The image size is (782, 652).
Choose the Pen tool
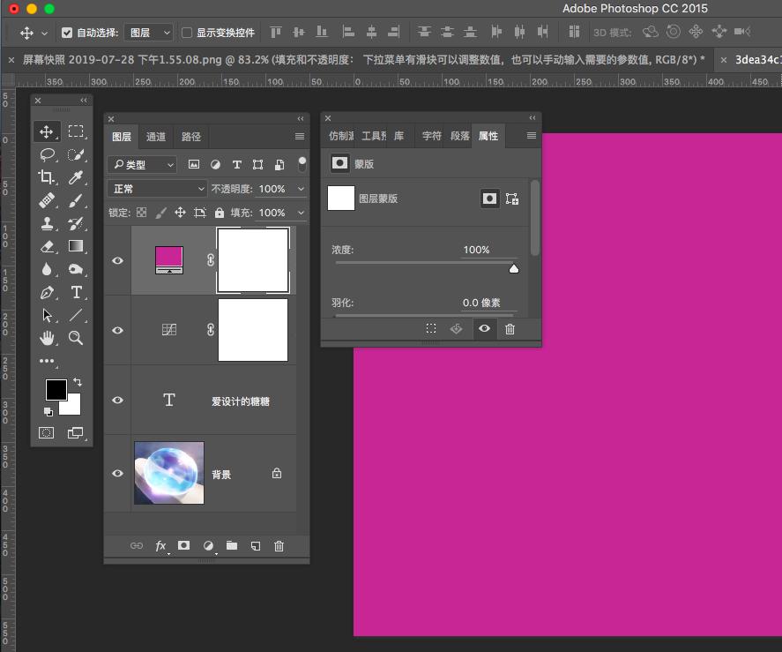click(x=47, y=292)
